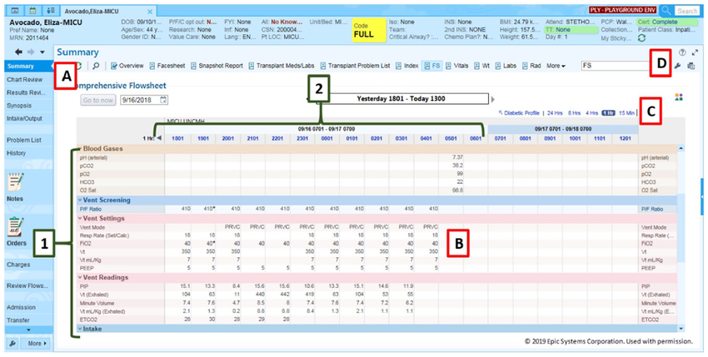
Task: Open the monitor/home workspace icon in tab strip
Action: point(15,10)
